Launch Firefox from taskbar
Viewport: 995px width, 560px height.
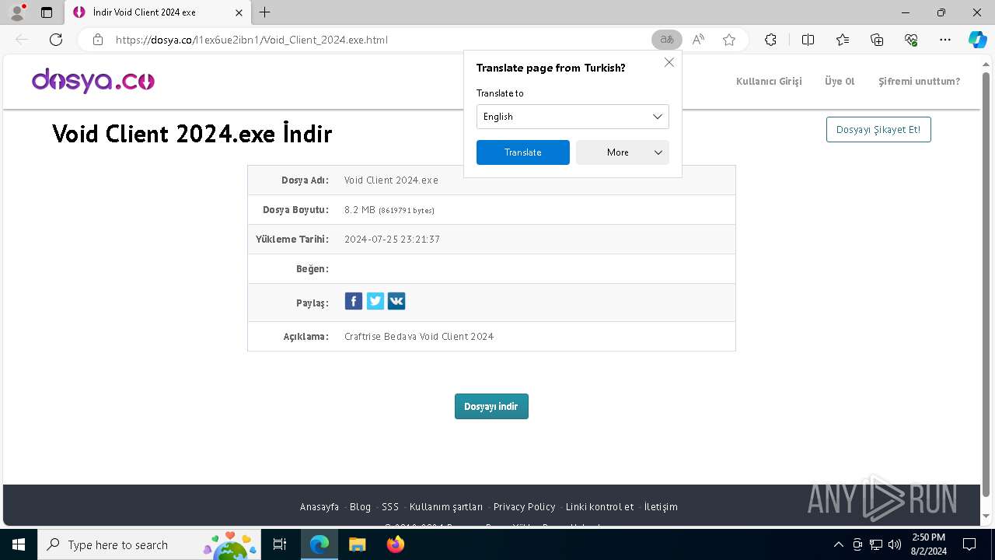click(x=396, y=544)
